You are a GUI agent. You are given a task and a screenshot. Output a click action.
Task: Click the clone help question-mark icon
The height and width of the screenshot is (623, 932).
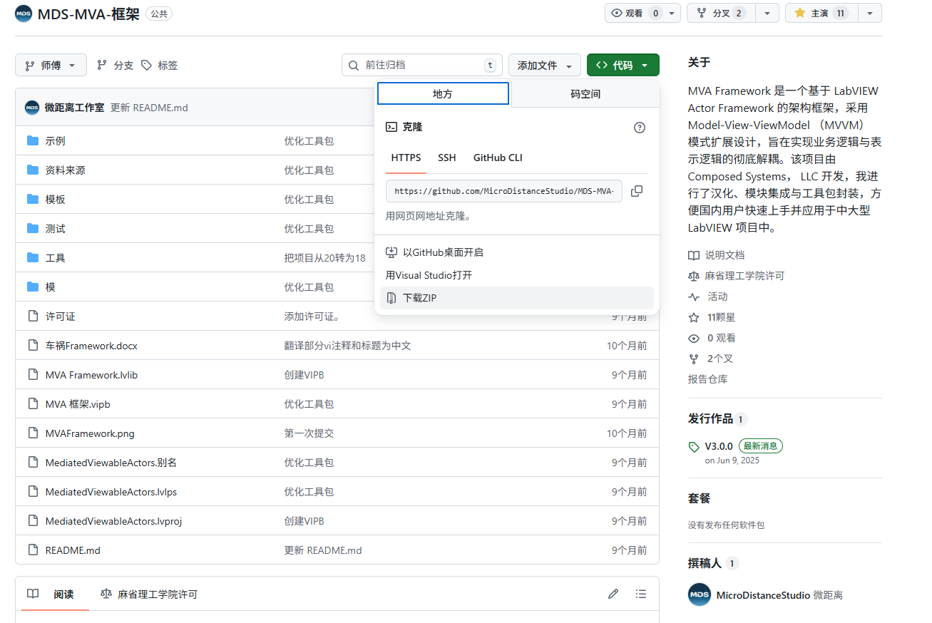pos(640,128)
